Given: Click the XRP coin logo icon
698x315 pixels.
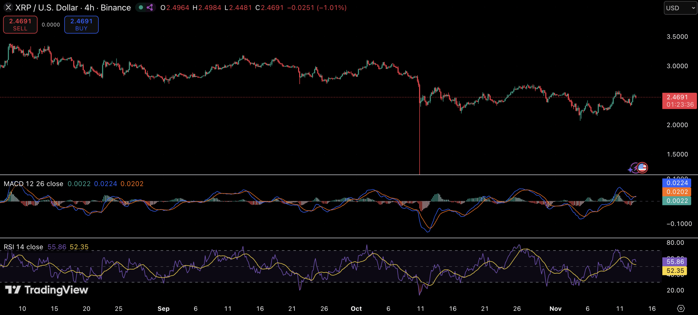Looking at the screenshot, I should pyautogui.click(x=8, y=8).
